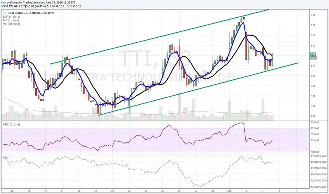
Task: Click 12000000.0000 on the OBV axis
Action: click(319, 187)
